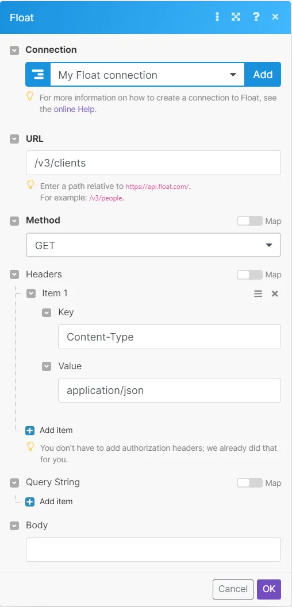Toggle the Map switch for Method

click(x=250, y=221)
